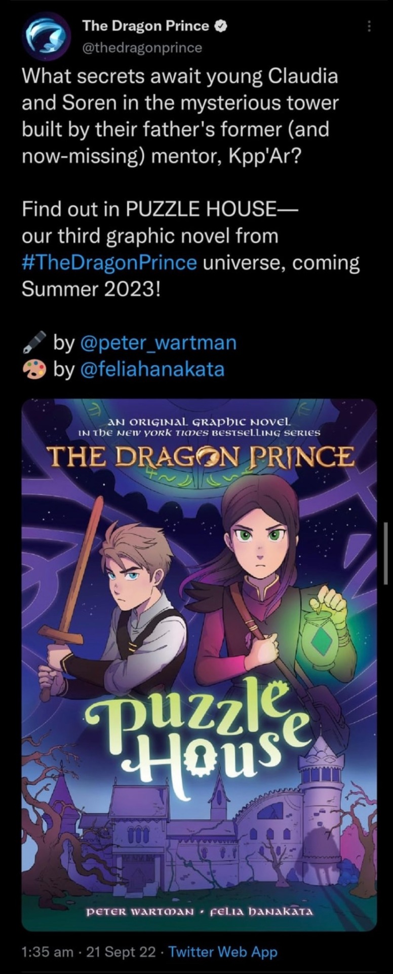393x974 pixels.
Task: Open the "The Dragon Prince" display name
Action: 145,26
